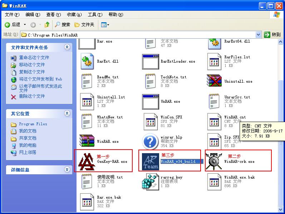Viewport: 285px width, 214px height.
Task: Select the RarExt.dll file icon
Action: point(87,61)
